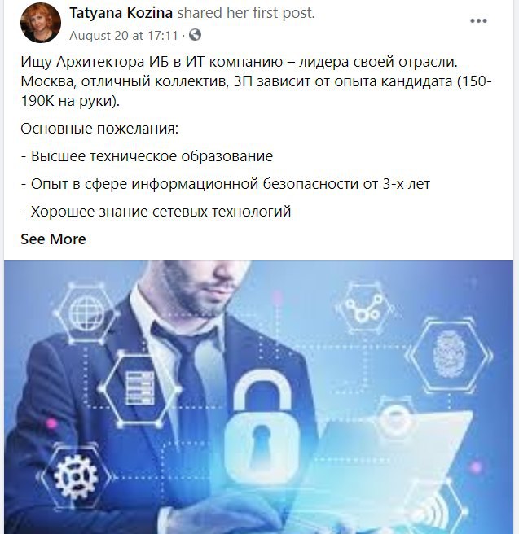This screenshot has width=519, height=534.
Task: Click the network nodes hexagon in image
Action: tap(365, 309)
